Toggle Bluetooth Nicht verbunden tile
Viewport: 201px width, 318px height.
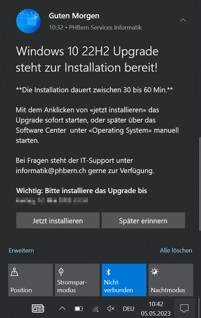point(124,280)
